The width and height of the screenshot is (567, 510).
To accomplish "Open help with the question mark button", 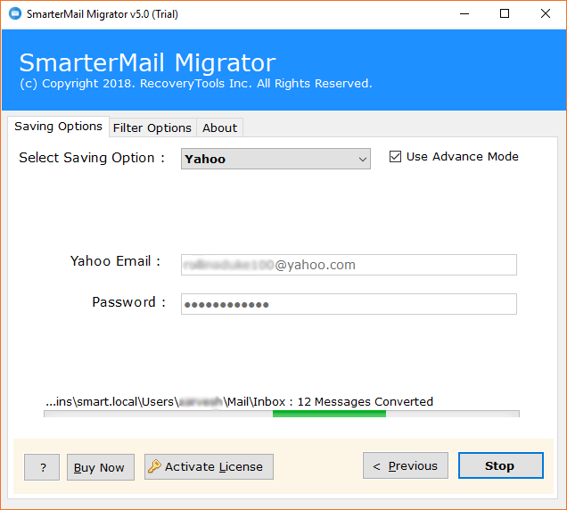I will 42,467.
